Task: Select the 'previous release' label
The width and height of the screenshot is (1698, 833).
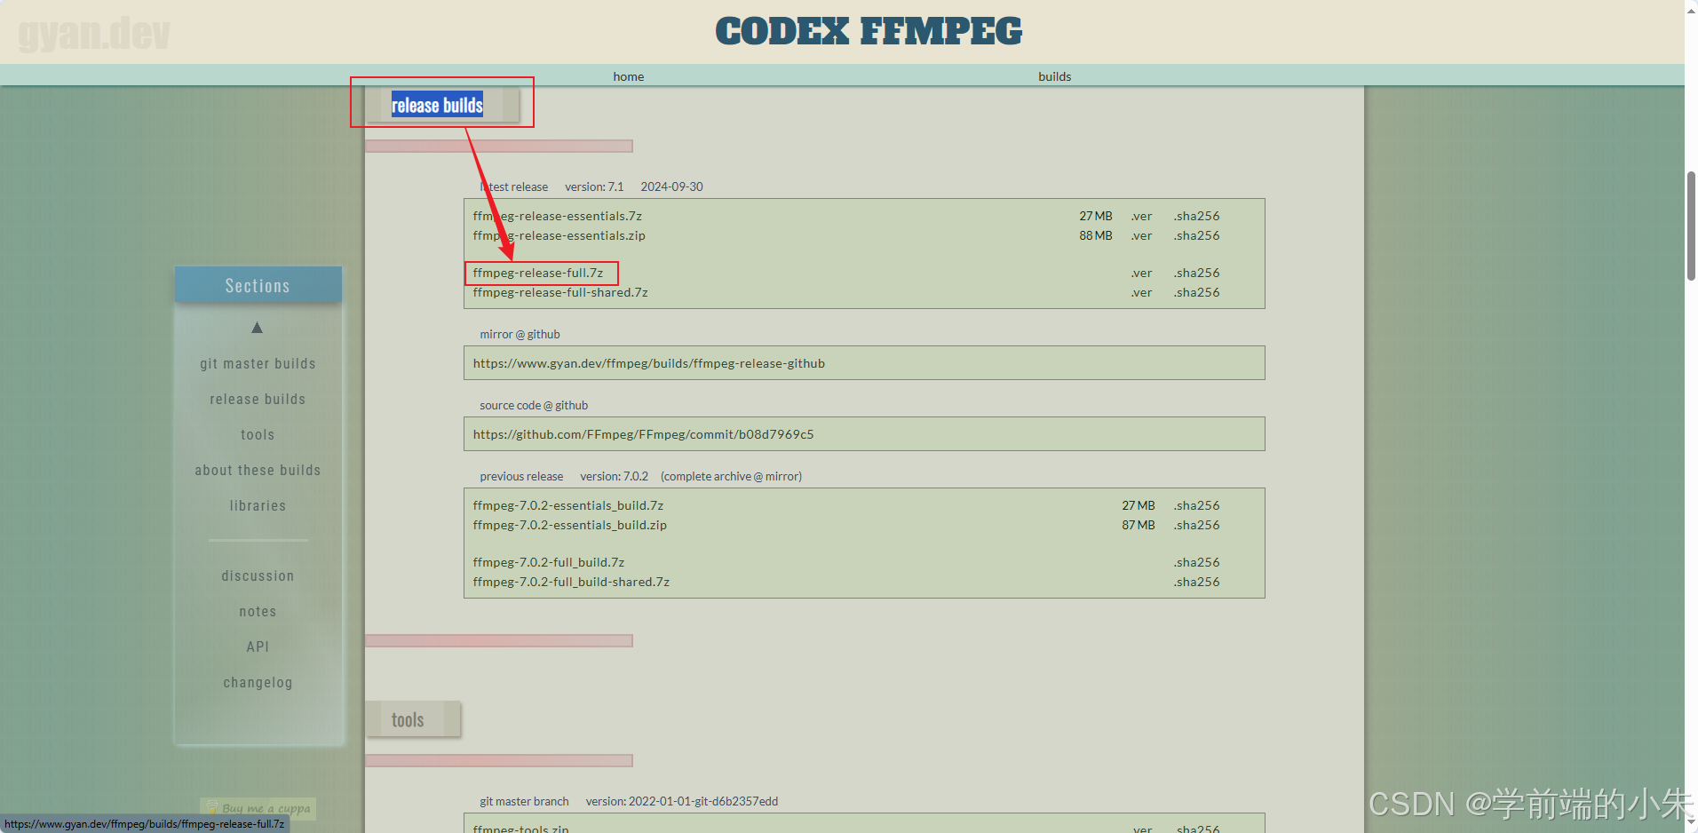Action: (521, 476)
